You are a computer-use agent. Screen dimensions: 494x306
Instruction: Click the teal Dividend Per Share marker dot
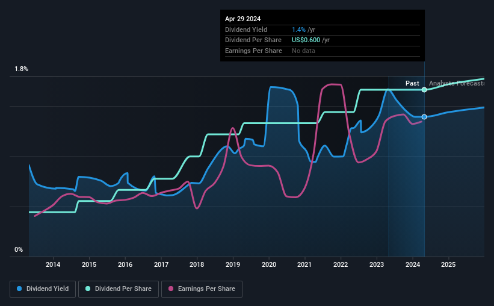(x=424, y=90)
